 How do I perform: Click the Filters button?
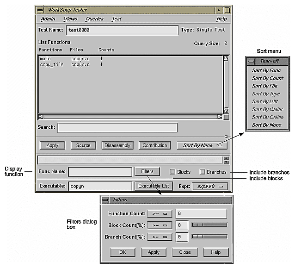147,171
